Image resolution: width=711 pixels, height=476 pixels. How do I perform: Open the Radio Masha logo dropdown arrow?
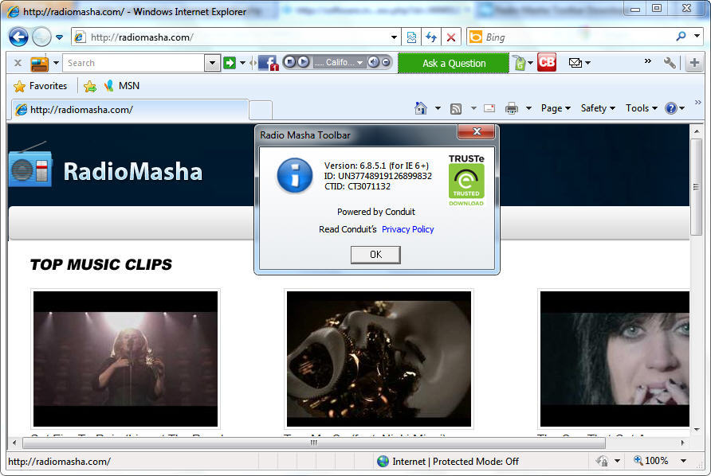point(56,63)
